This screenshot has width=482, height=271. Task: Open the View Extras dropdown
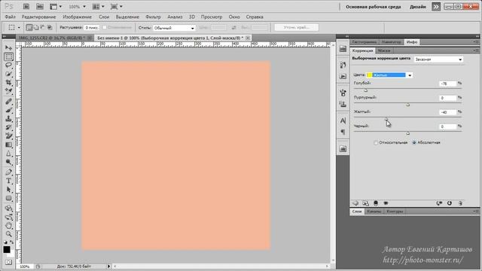[x=56, y=7]
